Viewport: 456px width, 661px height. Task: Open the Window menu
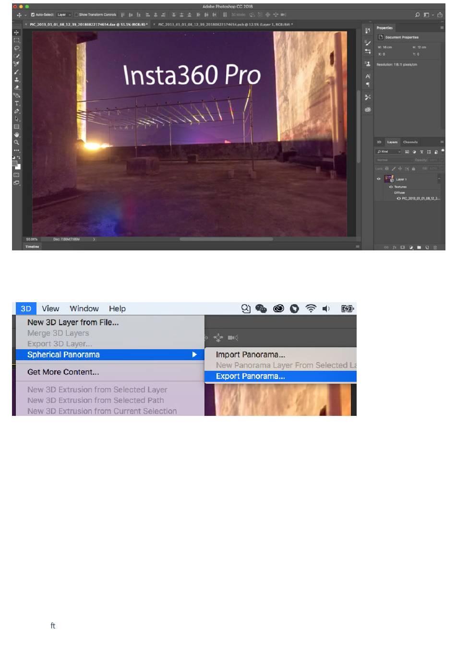click(84, 308)
